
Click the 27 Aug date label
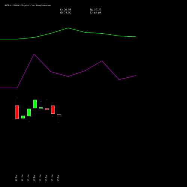point(58,178)
